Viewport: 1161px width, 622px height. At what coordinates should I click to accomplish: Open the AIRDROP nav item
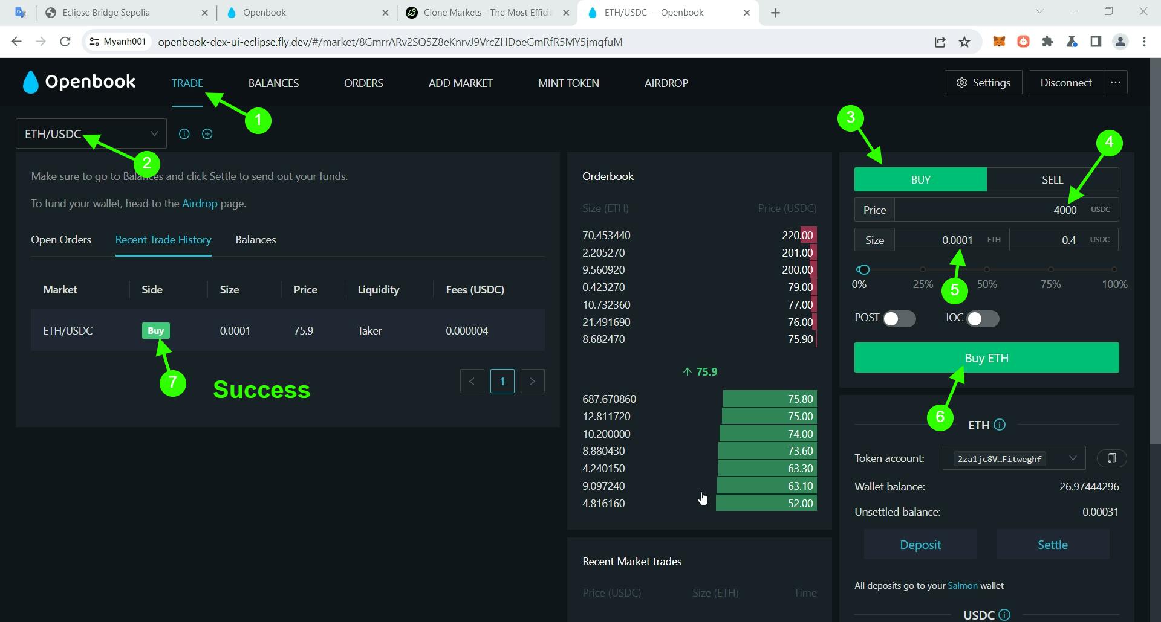pos(666,83)
